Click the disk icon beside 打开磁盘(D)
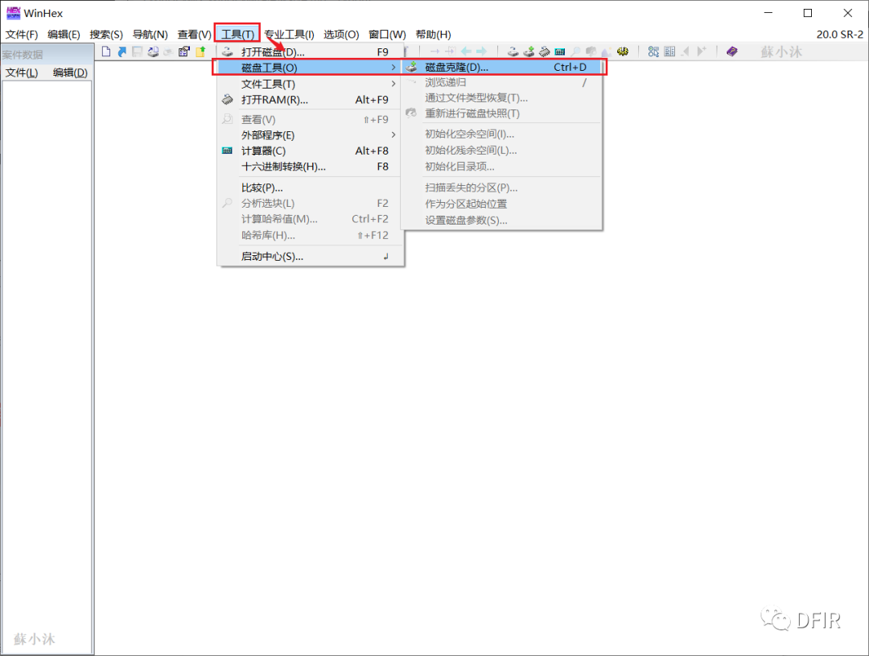 (227, 52)
